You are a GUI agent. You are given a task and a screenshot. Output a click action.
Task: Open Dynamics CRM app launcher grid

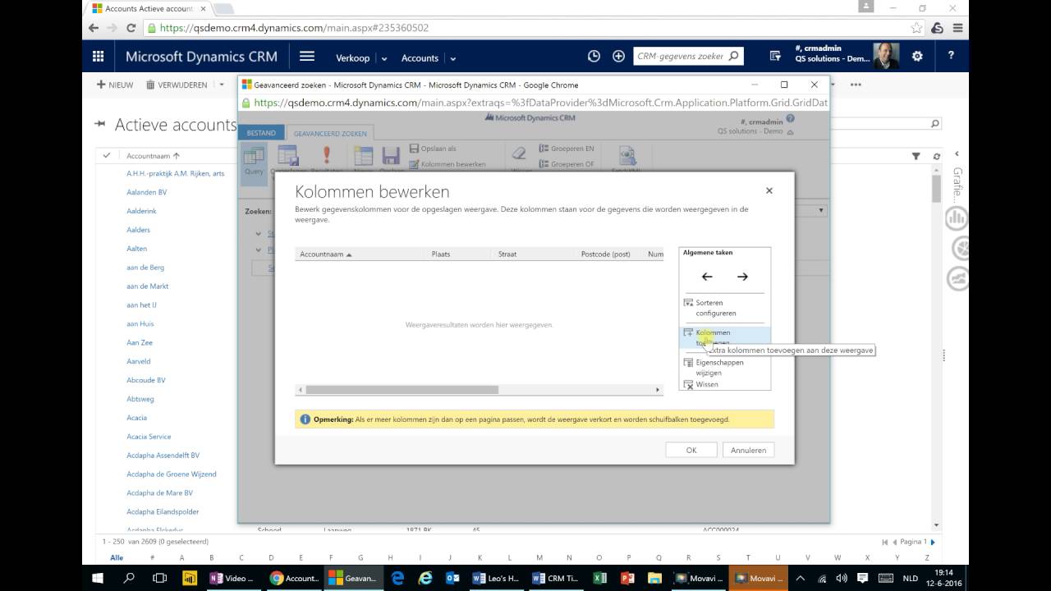click(99, 57)
